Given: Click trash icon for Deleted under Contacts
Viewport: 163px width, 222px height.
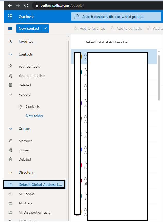Looking at the screenshot, I should 11,85.
